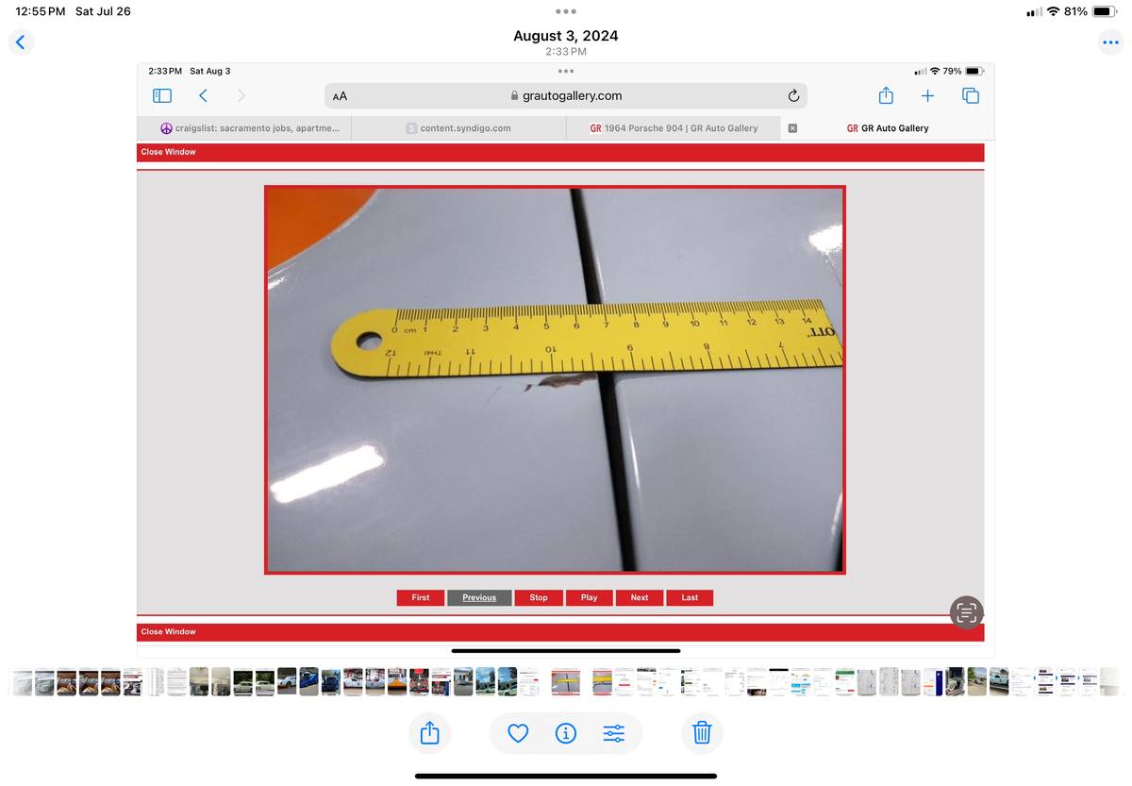
Task: Tap the Photos share button in bottom toolbar
Action: 429,732
